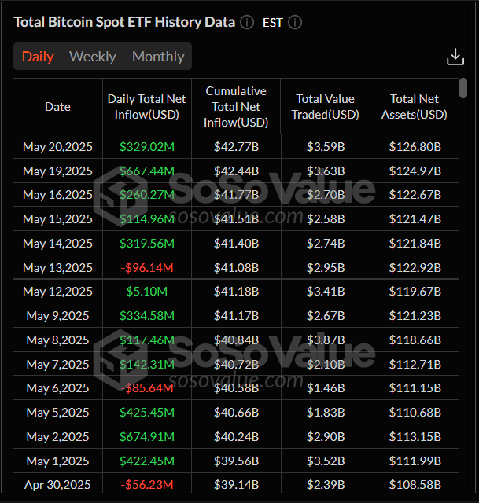Open the Monthly tab
Image resolution: width=479 pixels, height=503 pixels.
coord(158,57)
